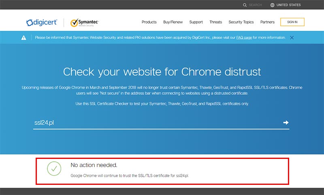Open the Threats menu
The image size is (324, 195).
(x=215, y=22)
